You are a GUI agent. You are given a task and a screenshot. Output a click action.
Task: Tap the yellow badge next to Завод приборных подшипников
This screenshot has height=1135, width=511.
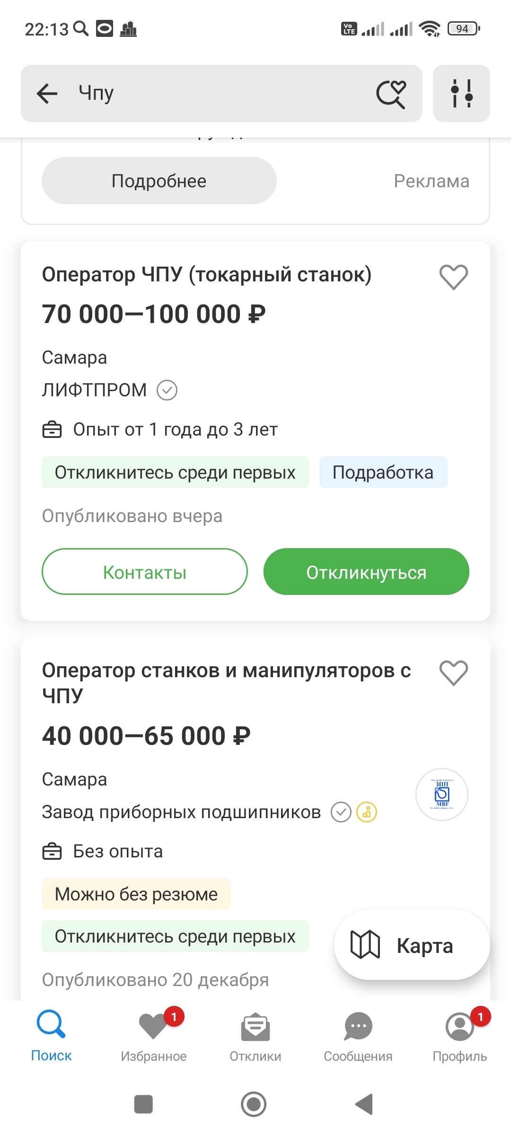367,812
